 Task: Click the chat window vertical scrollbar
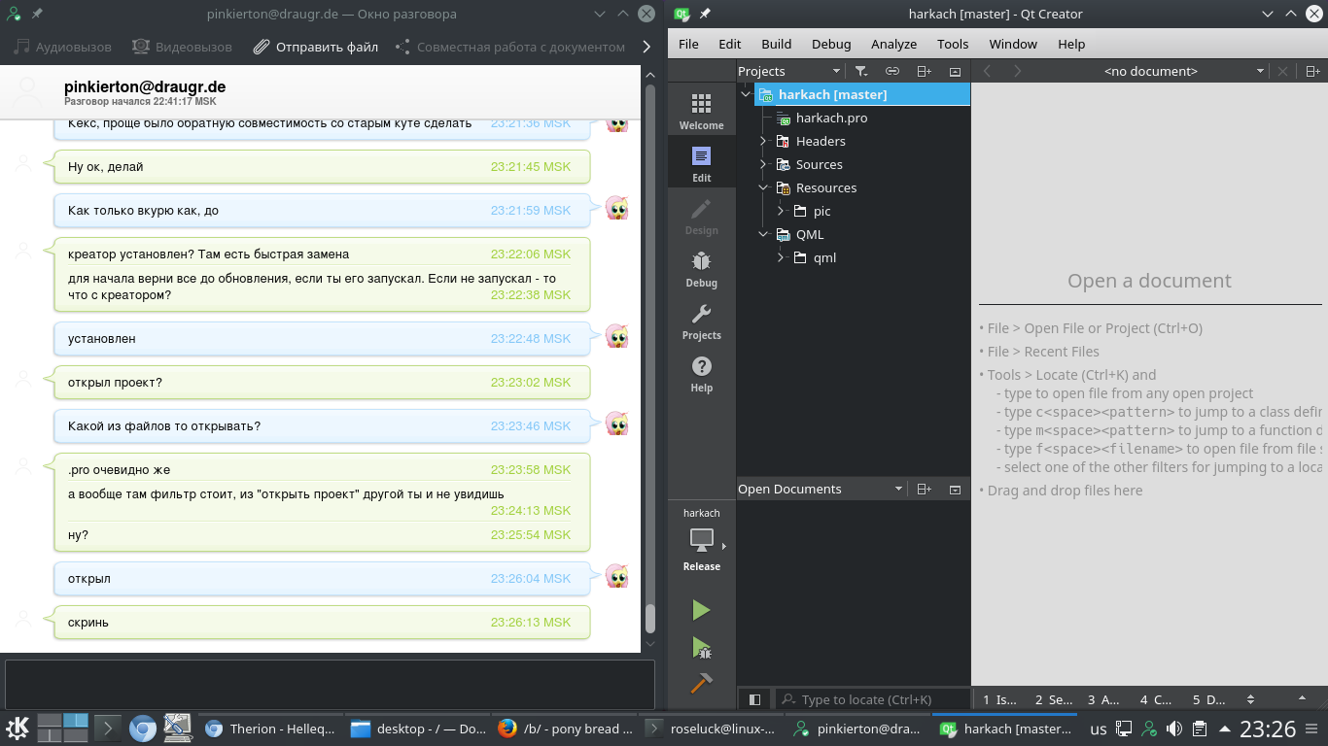coord(650,617)
